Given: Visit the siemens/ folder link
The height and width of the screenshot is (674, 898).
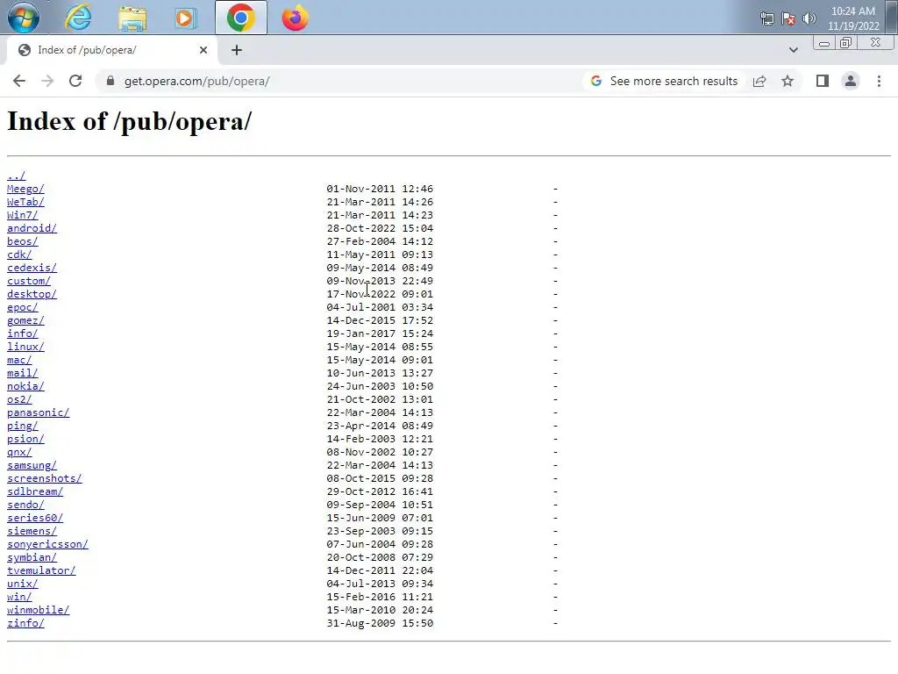Looking at the screenshot, I should point(32,532).
